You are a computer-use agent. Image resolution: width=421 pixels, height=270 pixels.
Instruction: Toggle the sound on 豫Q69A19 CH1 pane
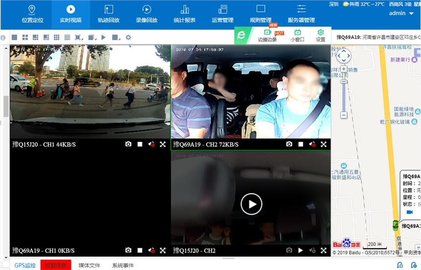(x=151, y=250)
